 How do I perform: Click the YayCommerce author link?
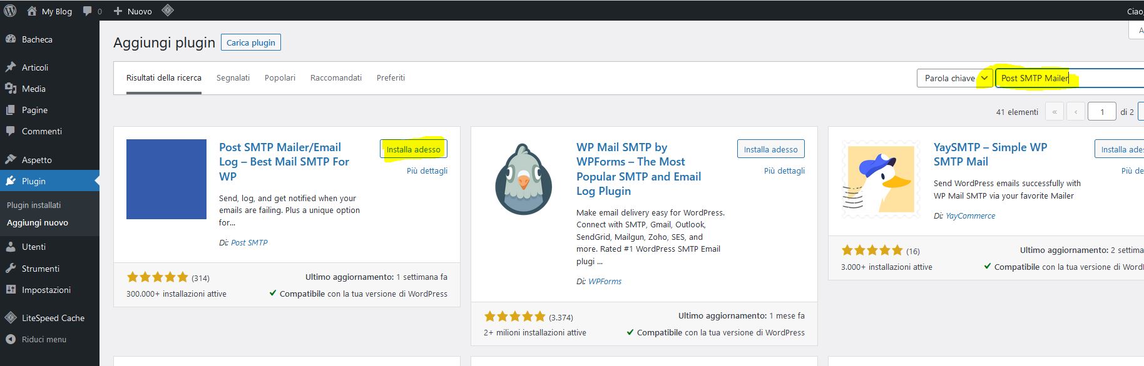pyautogui.click(x=970, y=215)
